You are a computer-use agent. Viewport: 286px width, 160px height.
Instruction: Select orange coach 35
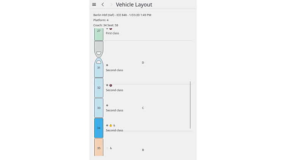click(99, 148)
